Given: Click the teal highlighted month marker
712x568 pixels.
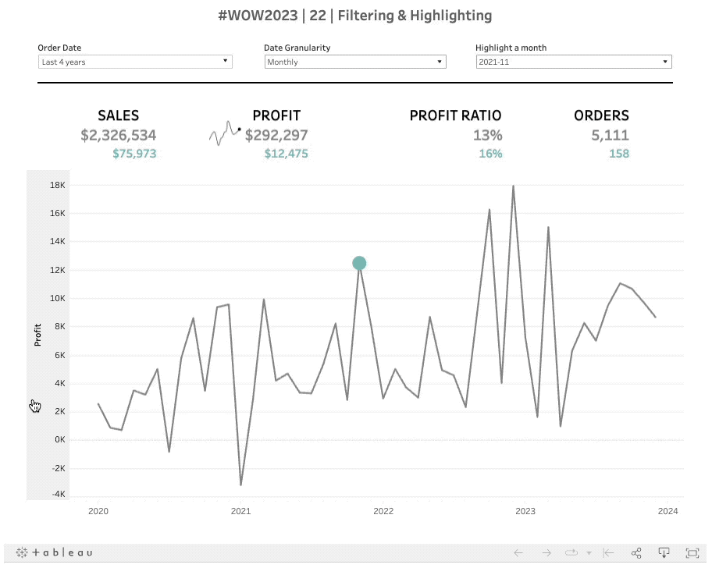Looking at the screenshot, I should [x=359, y=264].
